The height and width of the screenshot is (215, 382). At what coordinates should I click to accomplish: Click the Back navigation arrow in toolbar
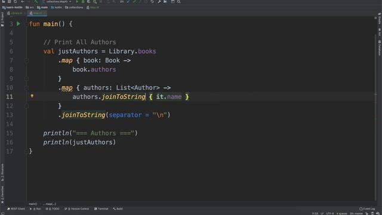[x=23, y=2]
